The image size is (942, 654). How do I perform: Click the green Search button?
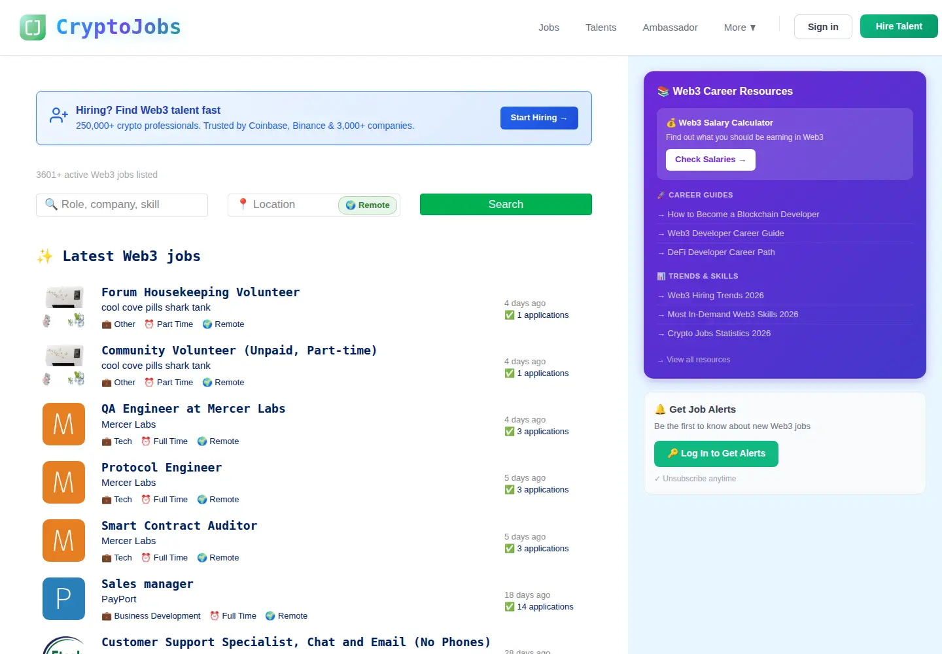point(506,204)
